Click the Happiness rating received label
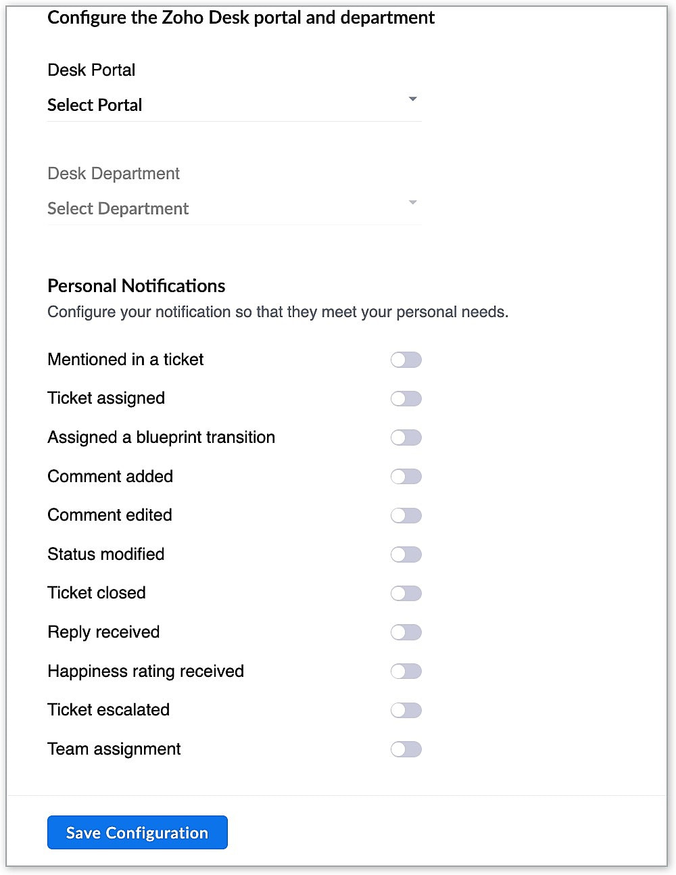 [145, 671]
